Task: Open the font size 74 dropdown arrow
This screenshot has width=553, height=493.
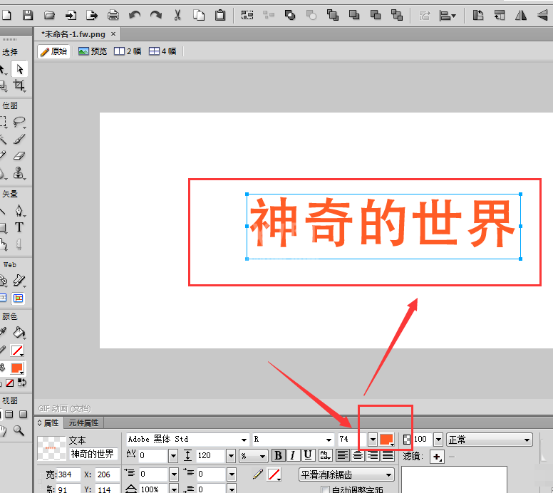Action: pos(373,440)
